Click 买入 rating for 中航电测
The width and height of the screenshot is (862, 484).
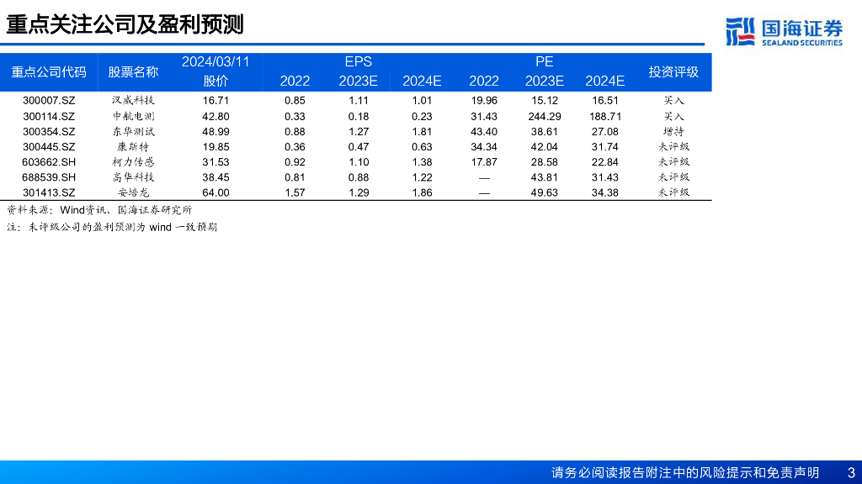click(x=673, y=116)
